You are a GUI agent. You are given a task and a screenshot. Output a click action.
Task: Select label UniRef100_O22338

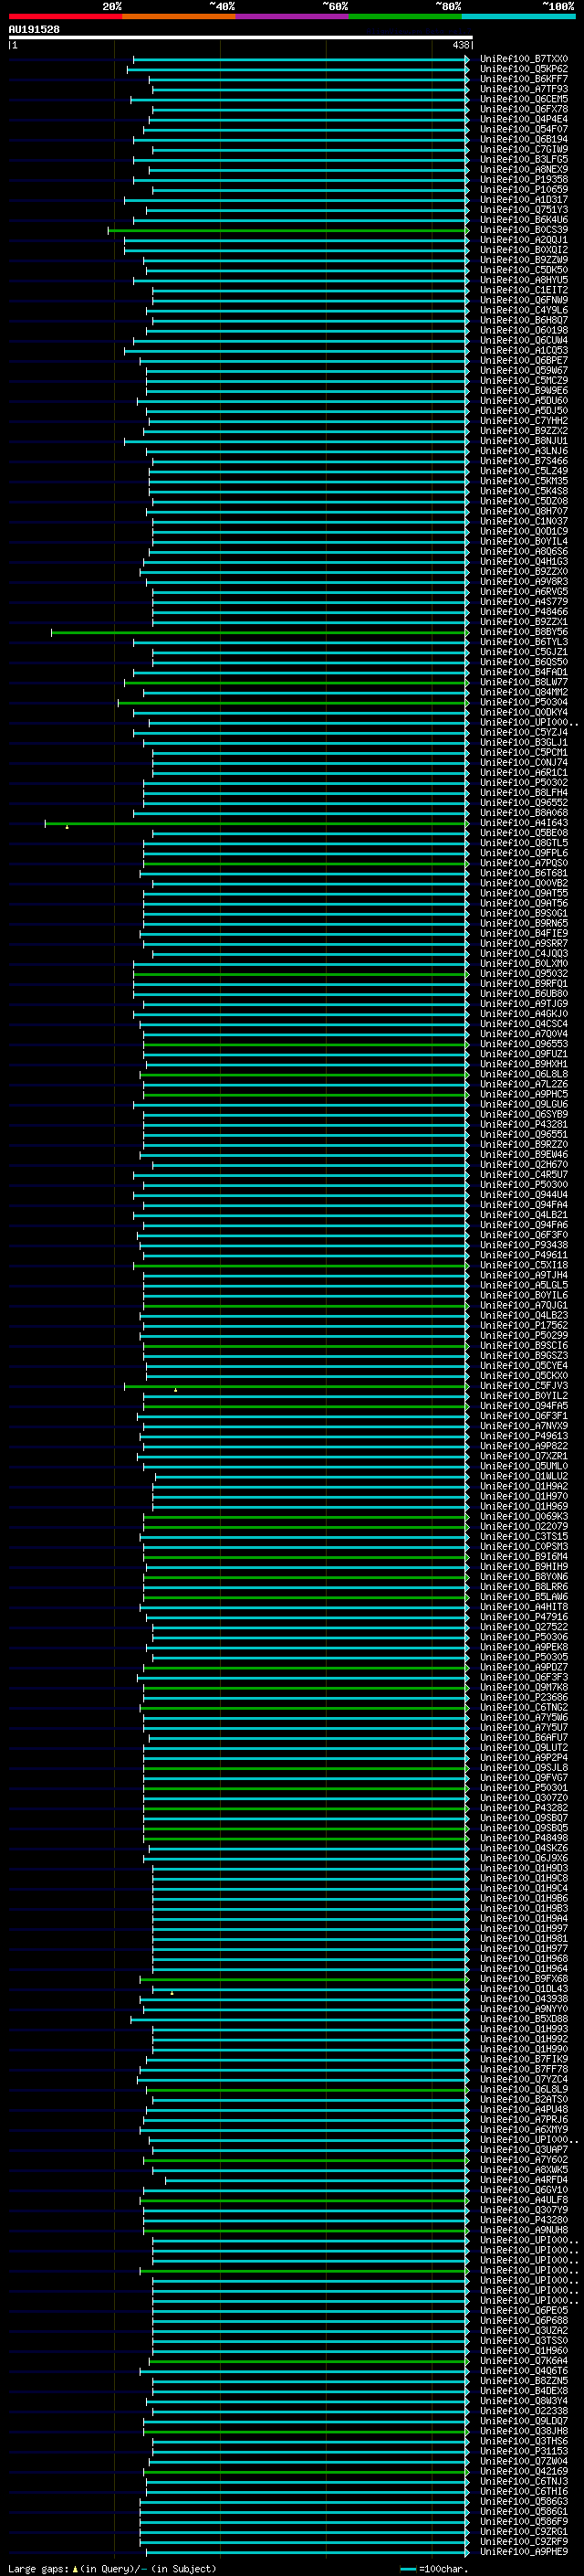(x=524, y=2411)
